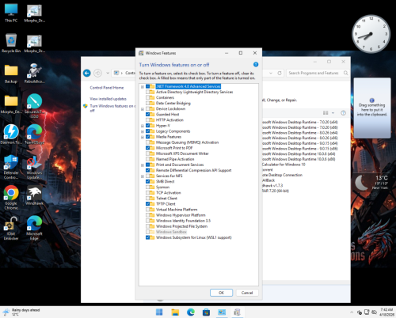The image size is (396, 318).
Task: Open Control Panel Home link
Action: coord(107,88)
